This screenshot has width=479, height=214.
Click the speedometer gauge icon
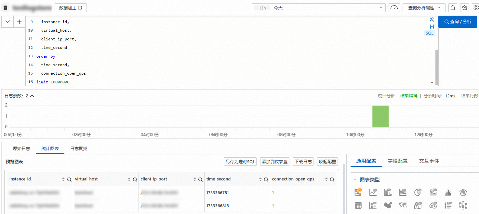click(394, 7)
